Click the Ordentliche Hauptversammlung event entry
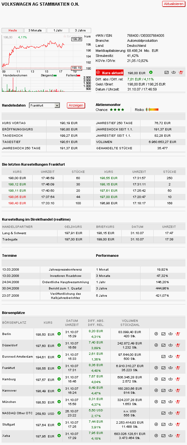This screenshot has height=445, width=187. coord(65,282)
